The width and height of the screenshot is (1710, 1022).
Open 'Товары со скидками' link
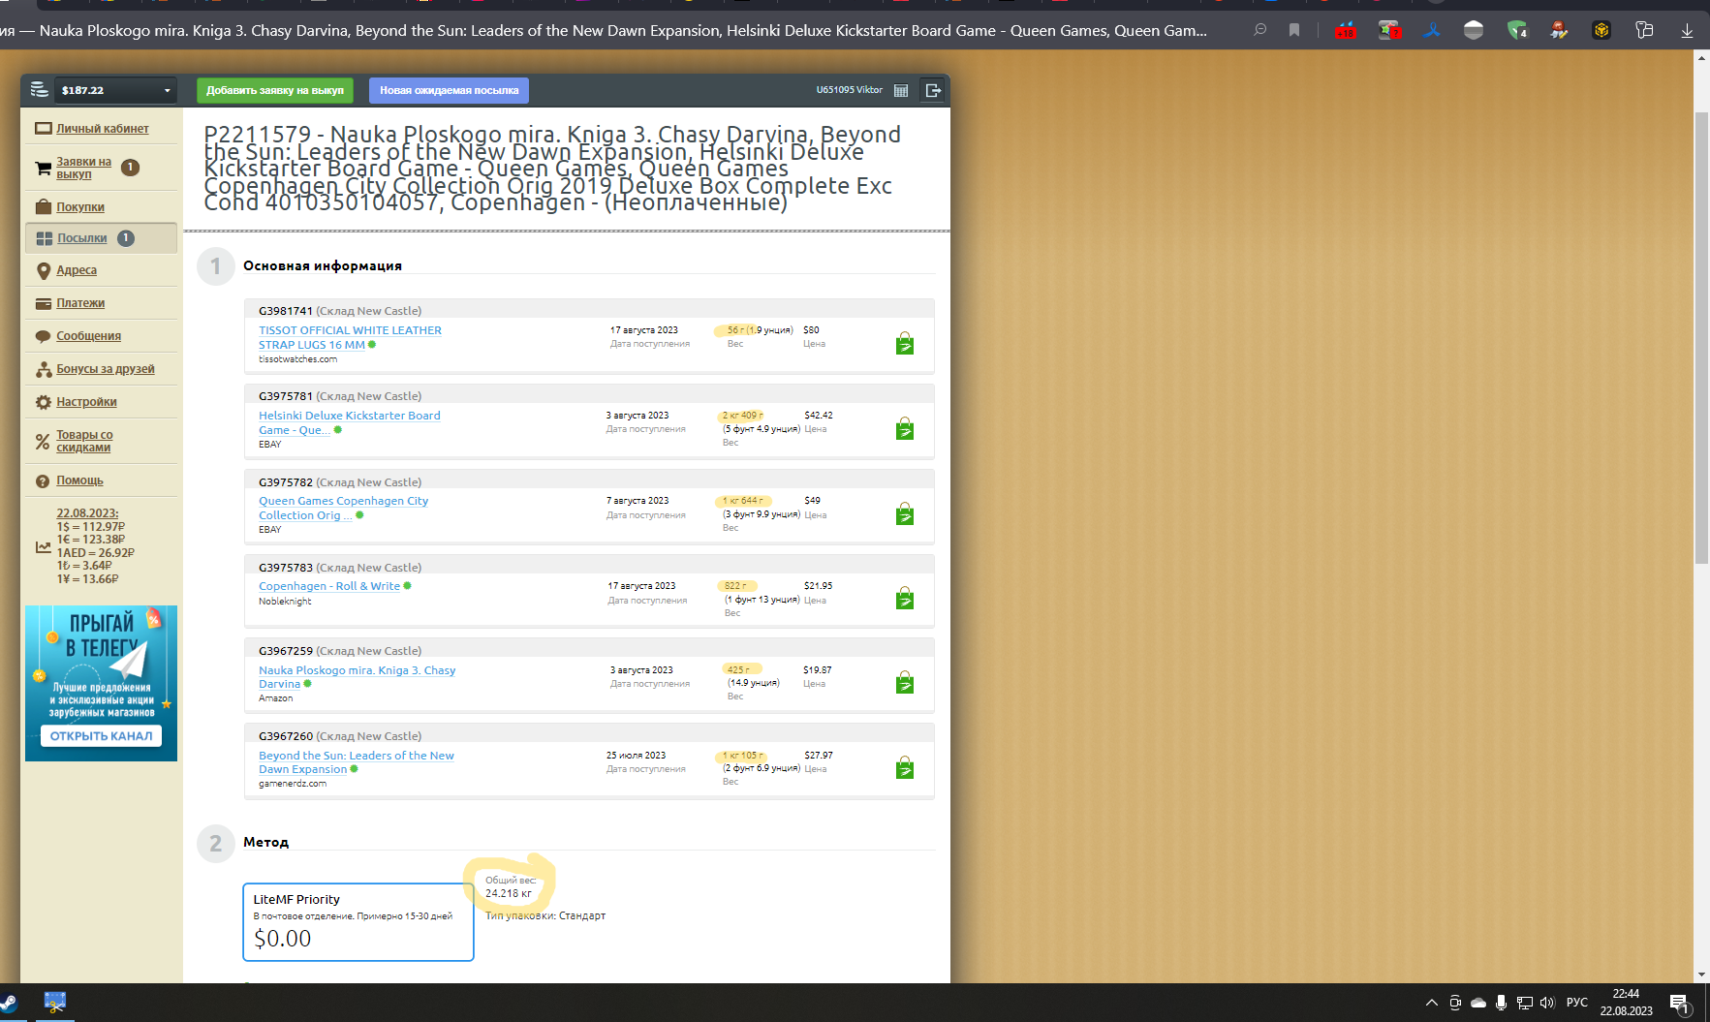click(84, 441)
